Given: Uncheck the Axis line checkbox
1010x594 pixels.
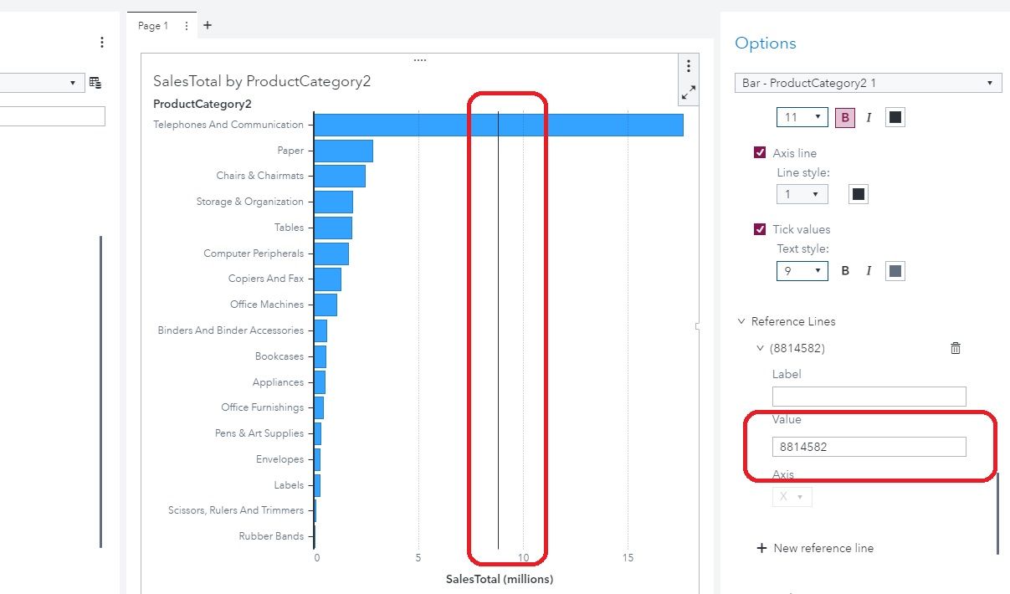Looking at the screenshot, I should (x=760, y=152).
